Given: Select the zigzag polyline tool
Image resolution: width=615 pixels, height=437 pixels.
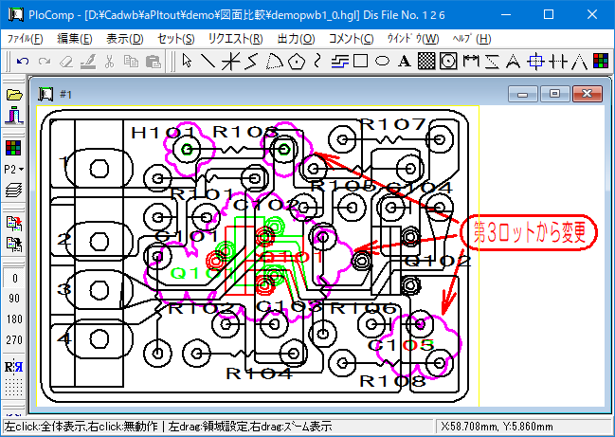Looking at the screenshot, I should tap(251, 62).
